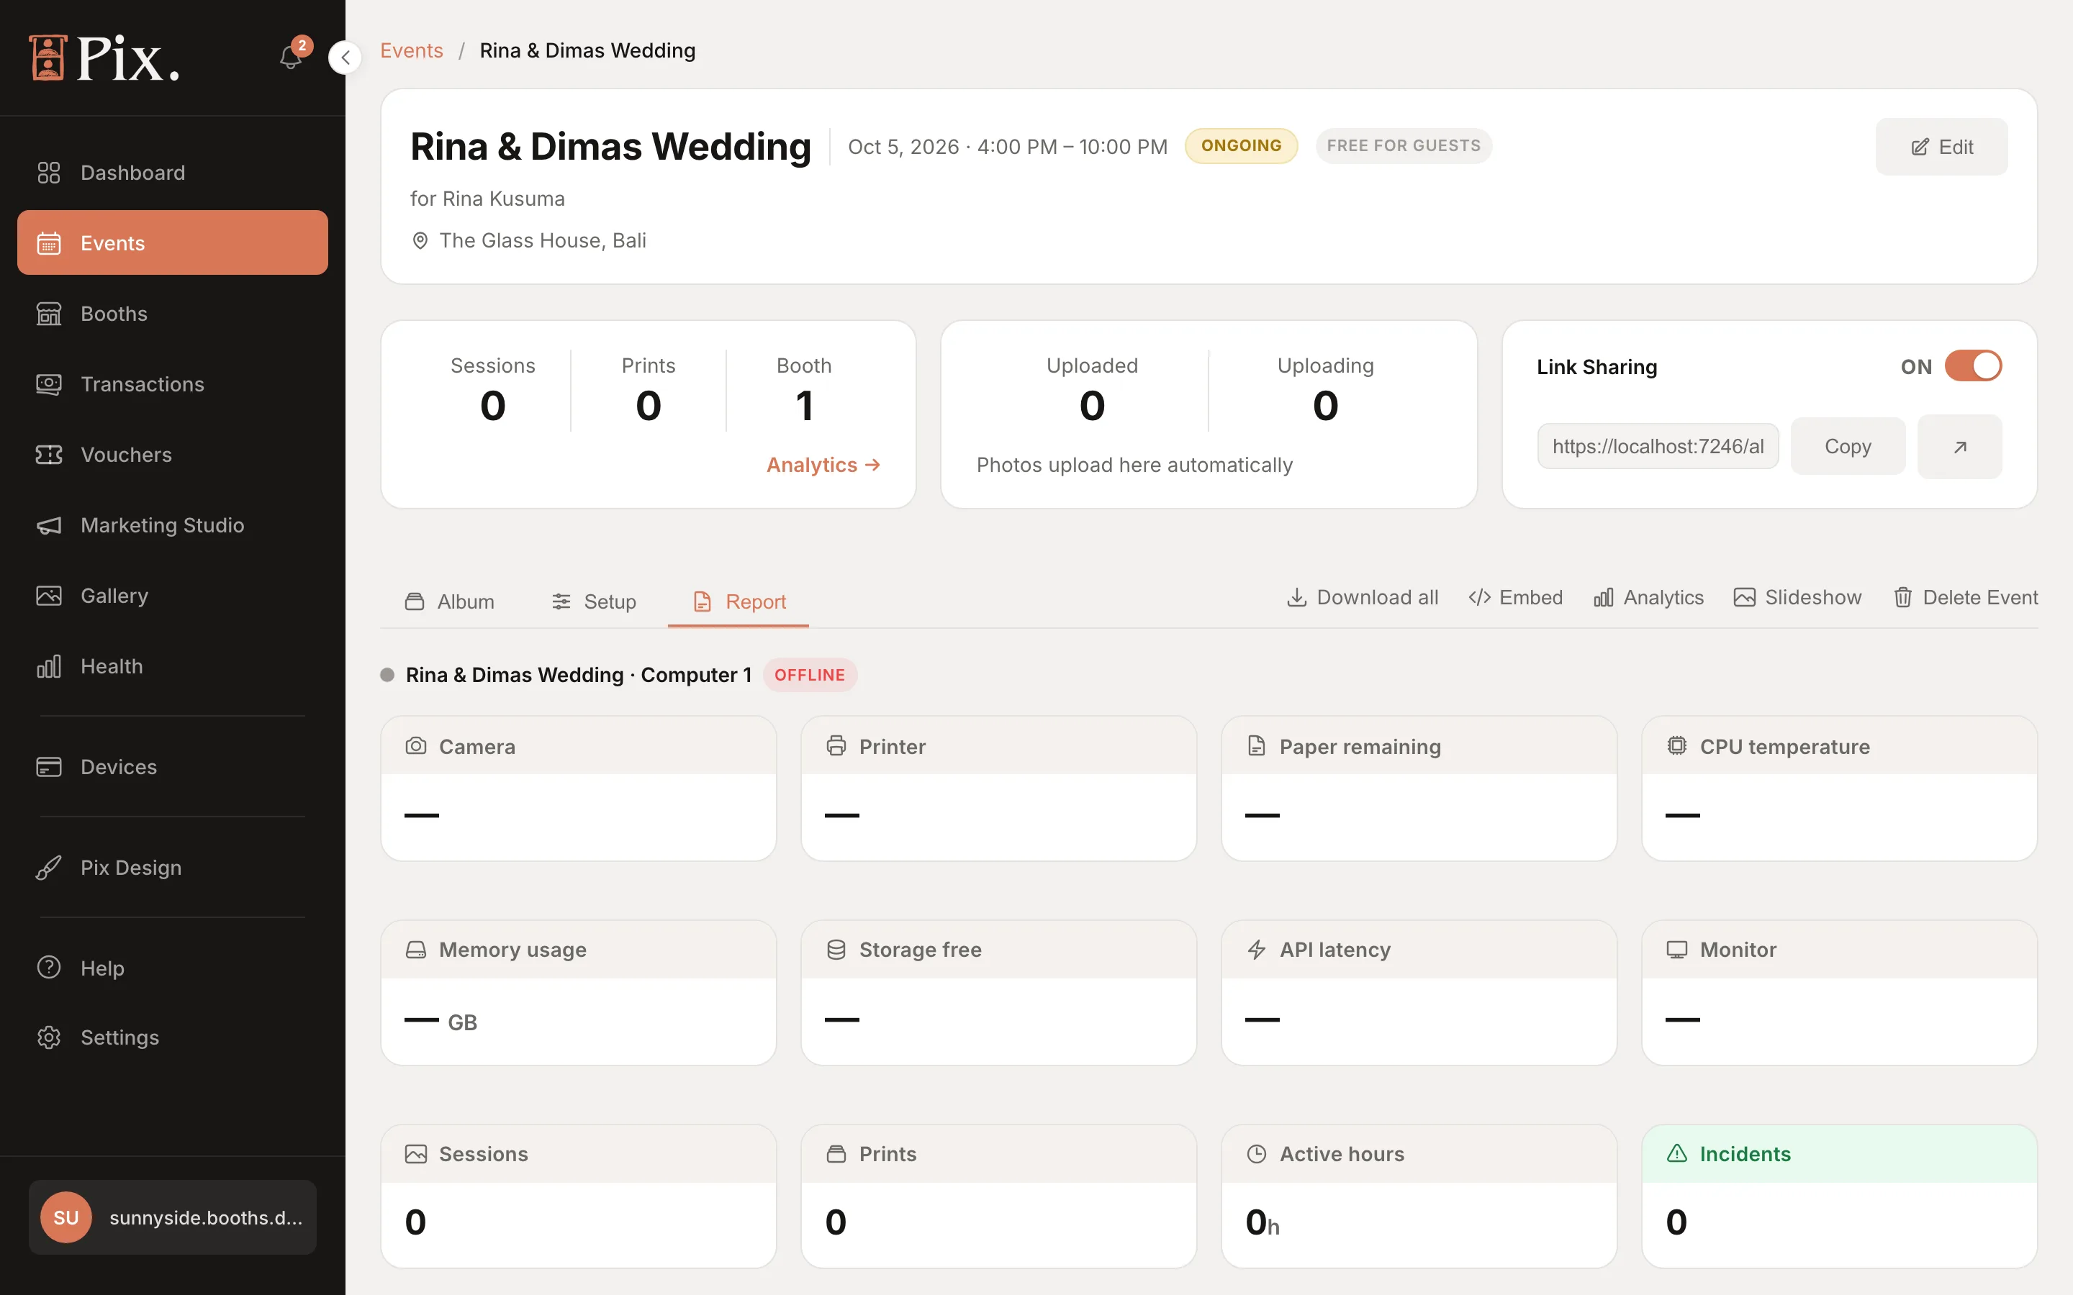Image resolution: width=2073 pixels, height=1295 pixels.
Task: Open the share link in new window
Action: pyautogui.click(x=1960, y=446)
